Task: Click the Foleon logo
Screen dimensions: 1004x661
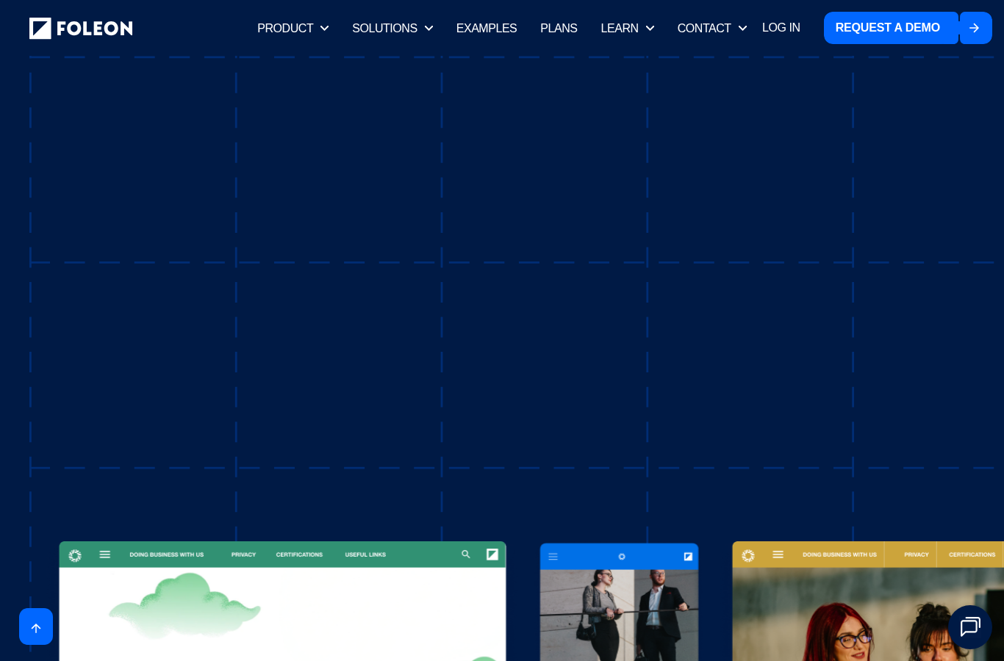Action: [x=81, y=28]
